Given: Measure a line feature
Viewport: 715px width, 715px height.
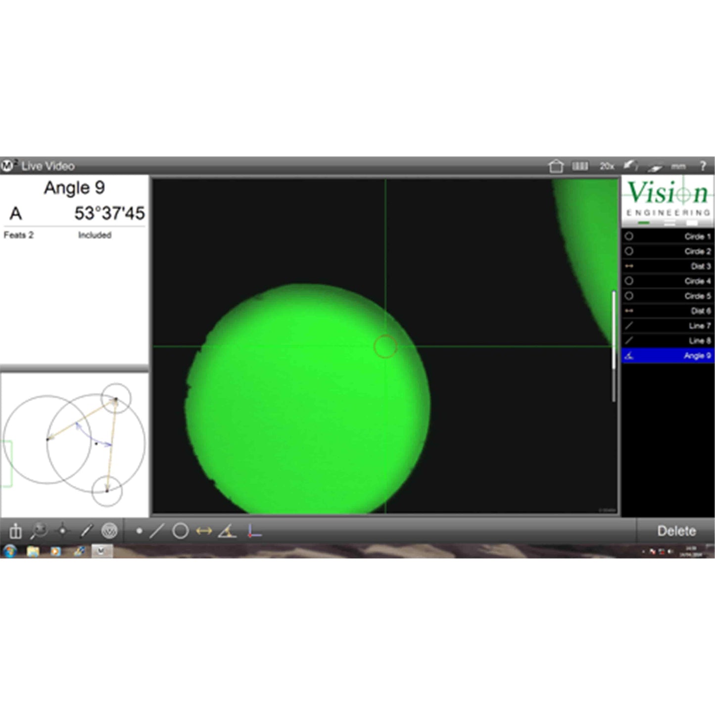Looking at the screenshot, I should point(157,531).
